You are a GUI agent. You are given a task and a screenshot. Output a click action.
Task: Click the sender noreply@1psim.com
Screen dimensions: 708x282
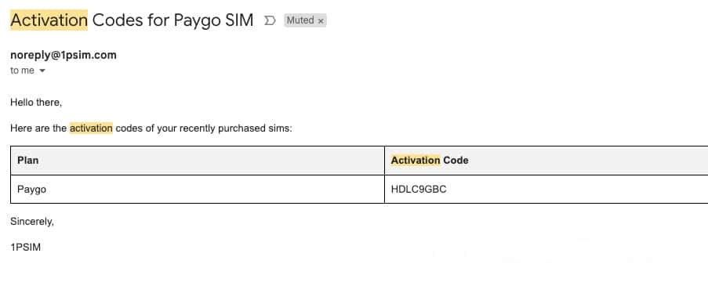click(x=64, y=55)
